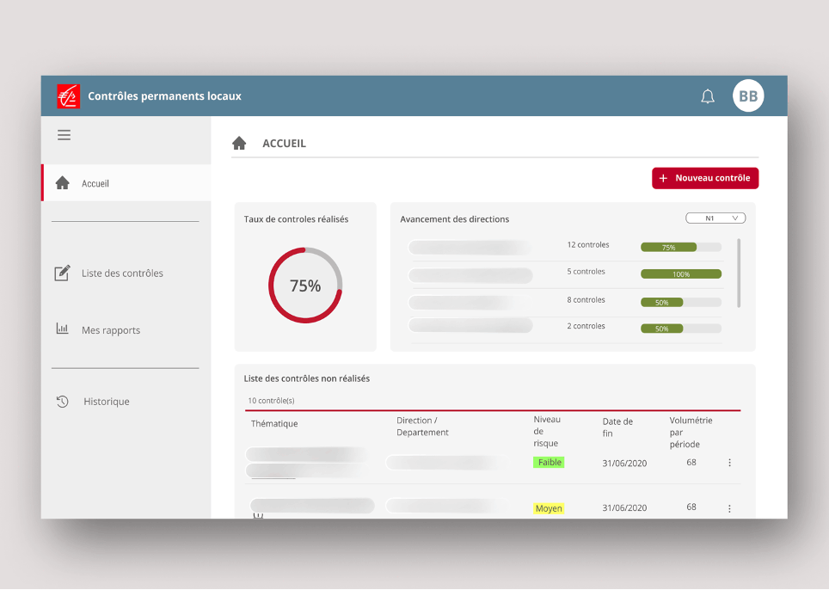The image size is (829, 590).
Task: Click the Nouveau contrôle button
Action: 705,178
